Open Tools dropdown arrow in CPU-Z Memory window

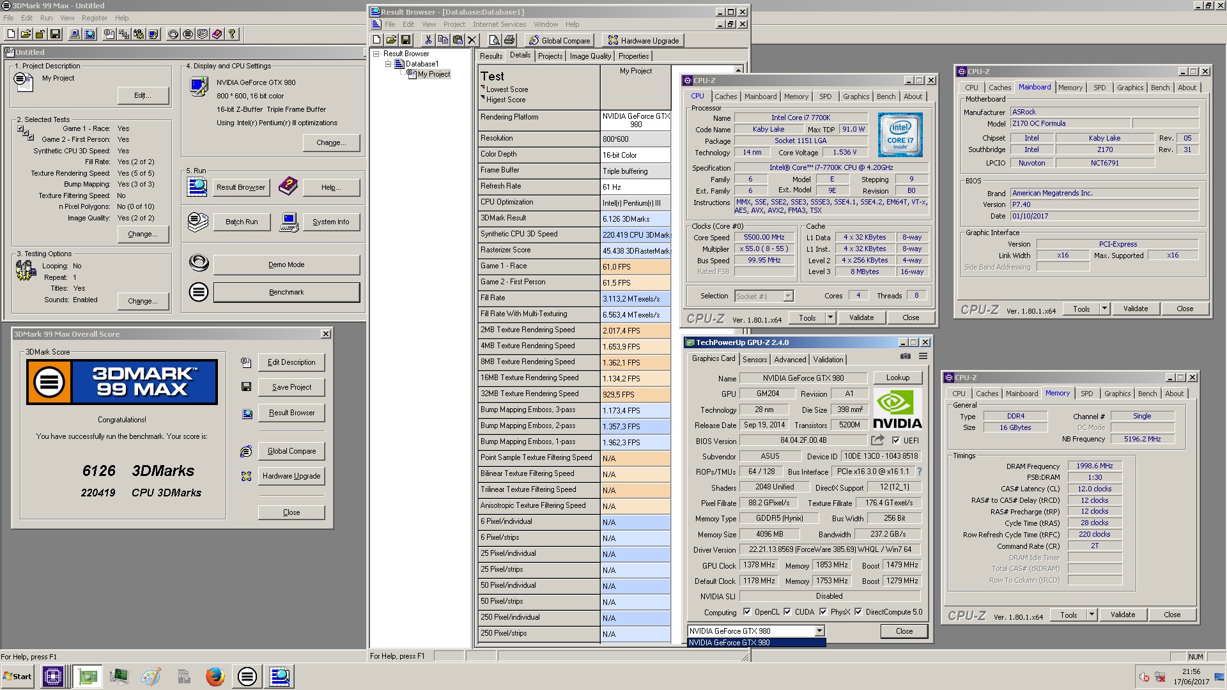tap(1092, 615)
